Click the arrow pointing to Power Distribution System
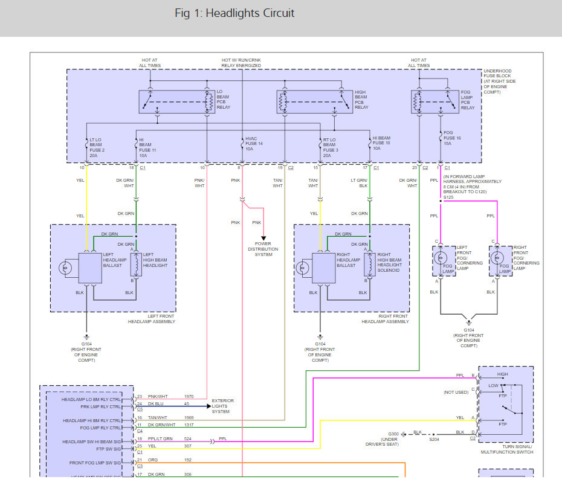562x491 pixels. 263,238
